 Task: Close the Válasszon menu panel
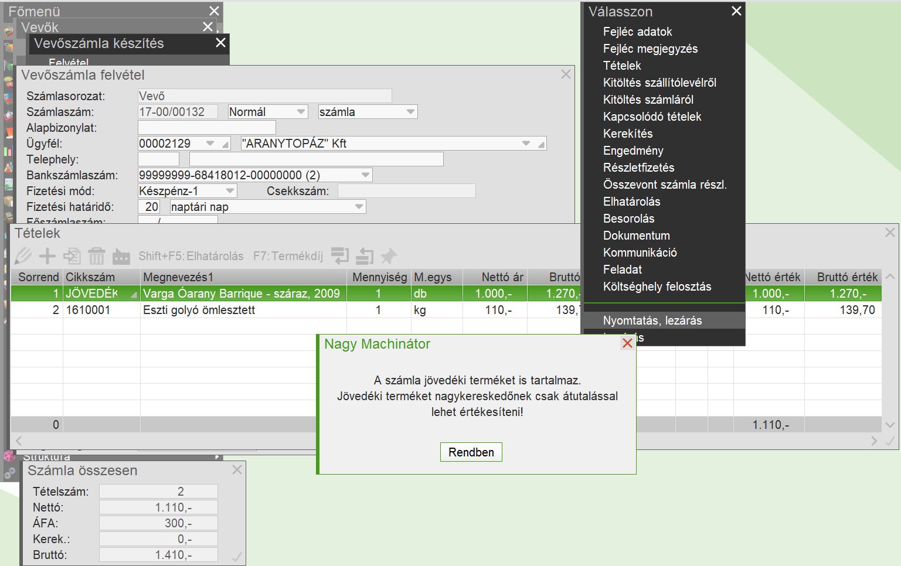(x=737, y=11)
